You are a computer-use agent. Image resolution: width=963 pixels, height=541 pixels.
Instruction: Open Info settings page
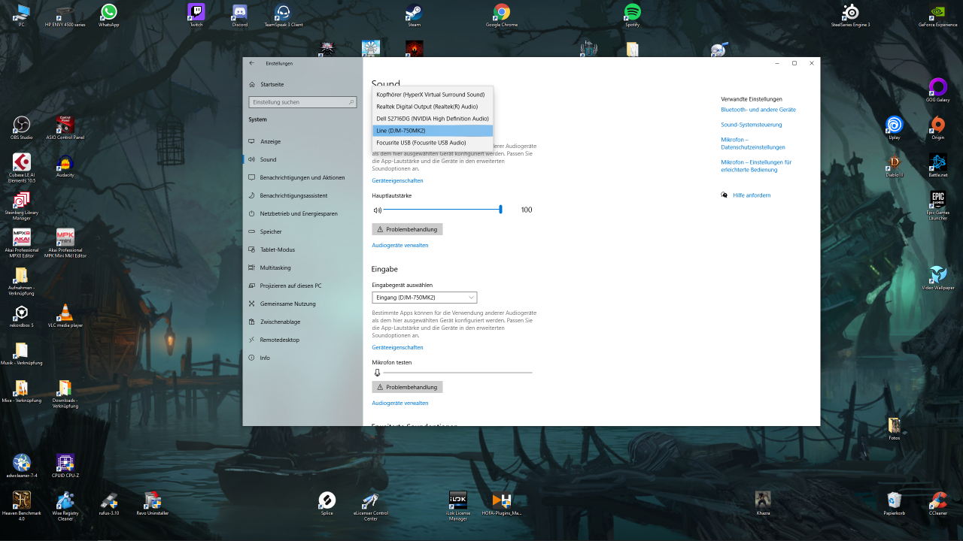(302, 358)
